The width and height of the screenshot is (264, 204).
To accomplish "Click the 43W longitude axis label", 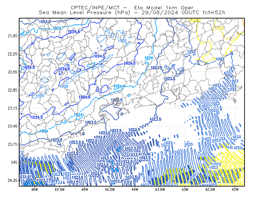I will (x=185, y=189).
